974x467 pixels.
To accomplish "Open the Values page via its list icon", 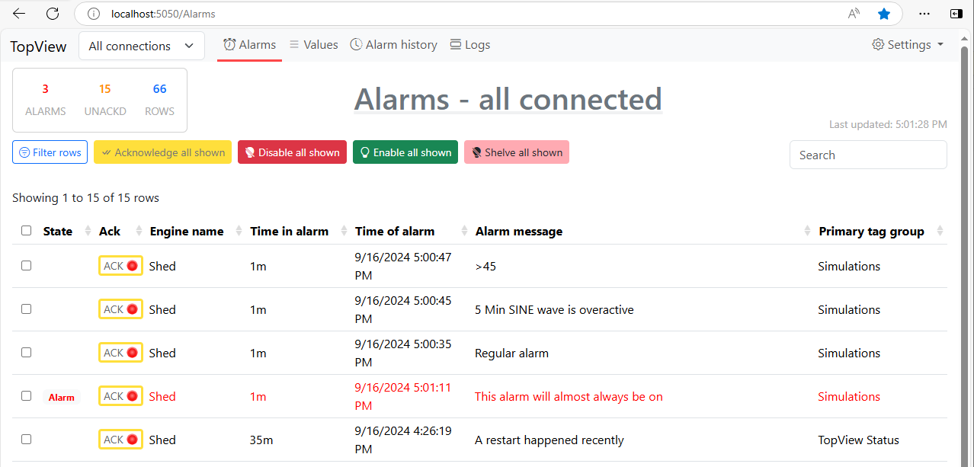I will pyautogui.click(x=293, y=44).
